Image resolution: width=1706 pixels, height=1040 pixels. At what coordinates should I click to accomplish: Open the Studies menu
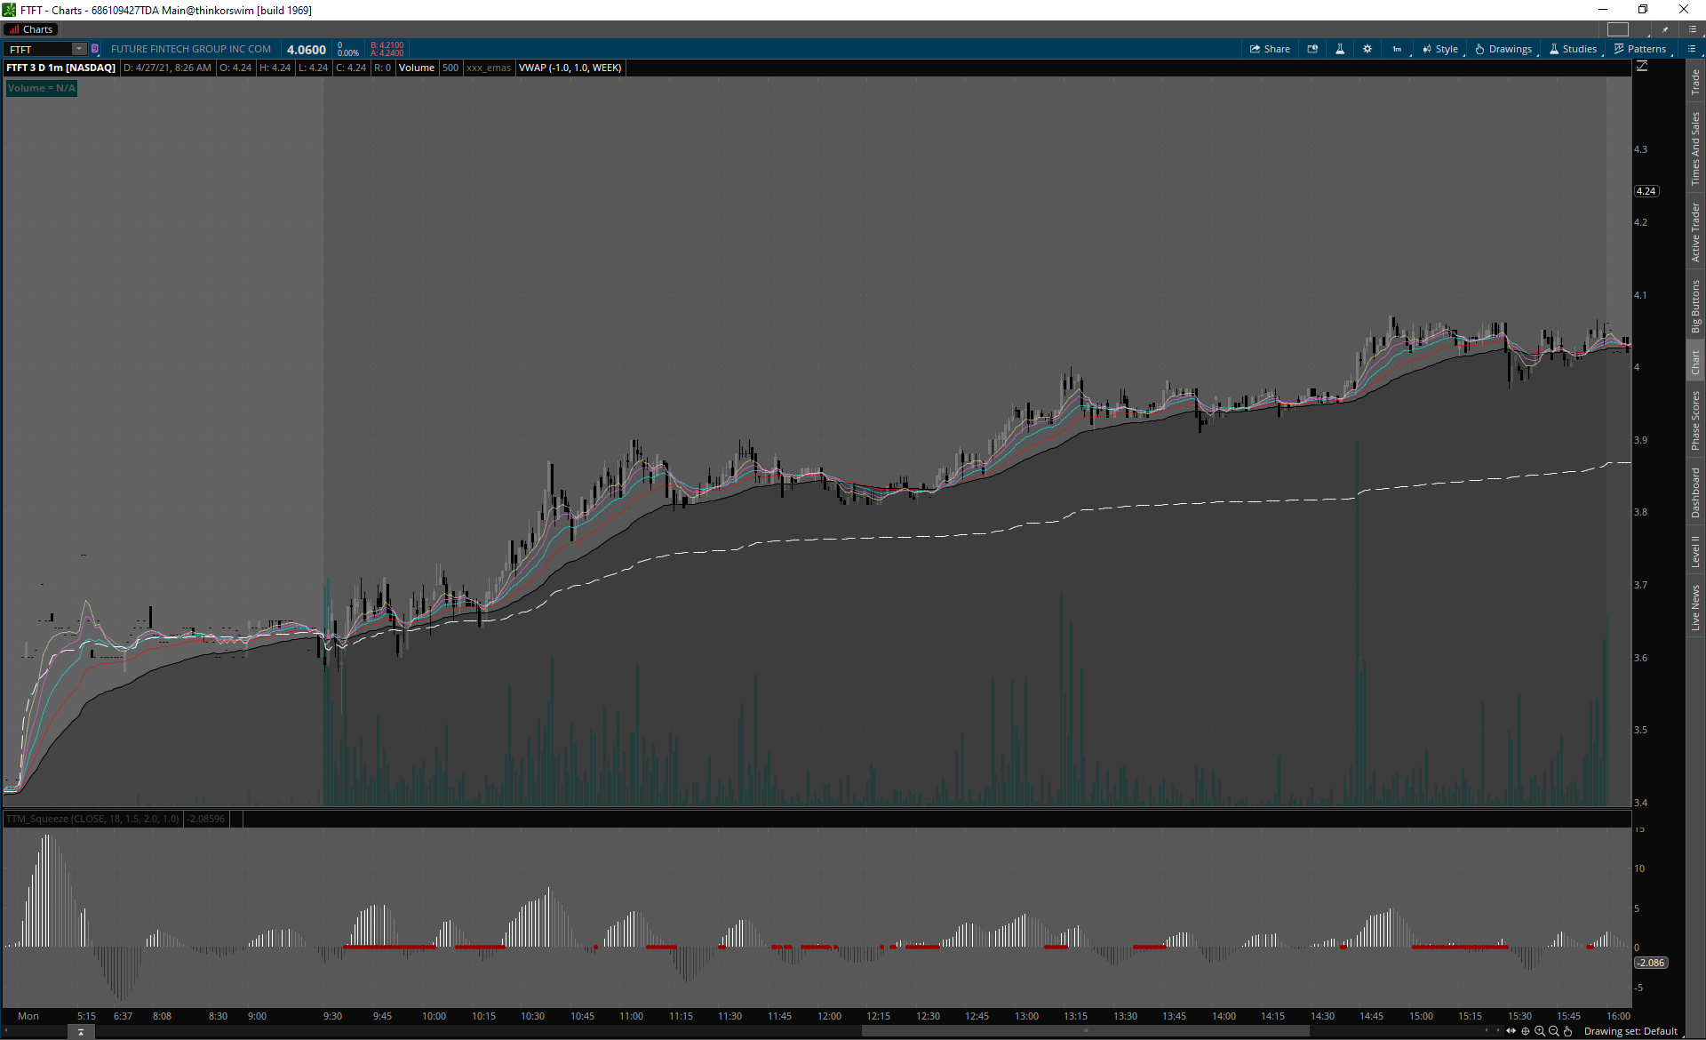click(x=1574, y=49)
